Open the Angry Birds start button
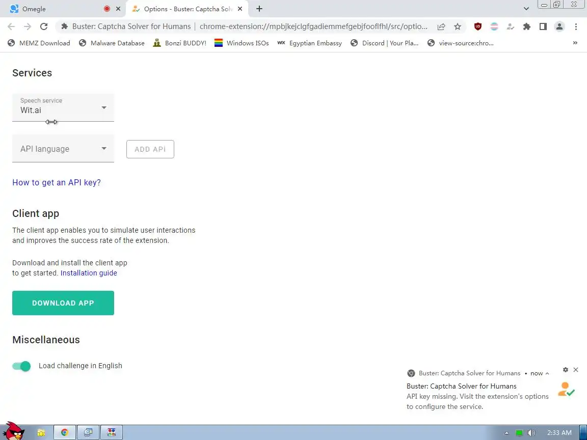 [13, 431]
